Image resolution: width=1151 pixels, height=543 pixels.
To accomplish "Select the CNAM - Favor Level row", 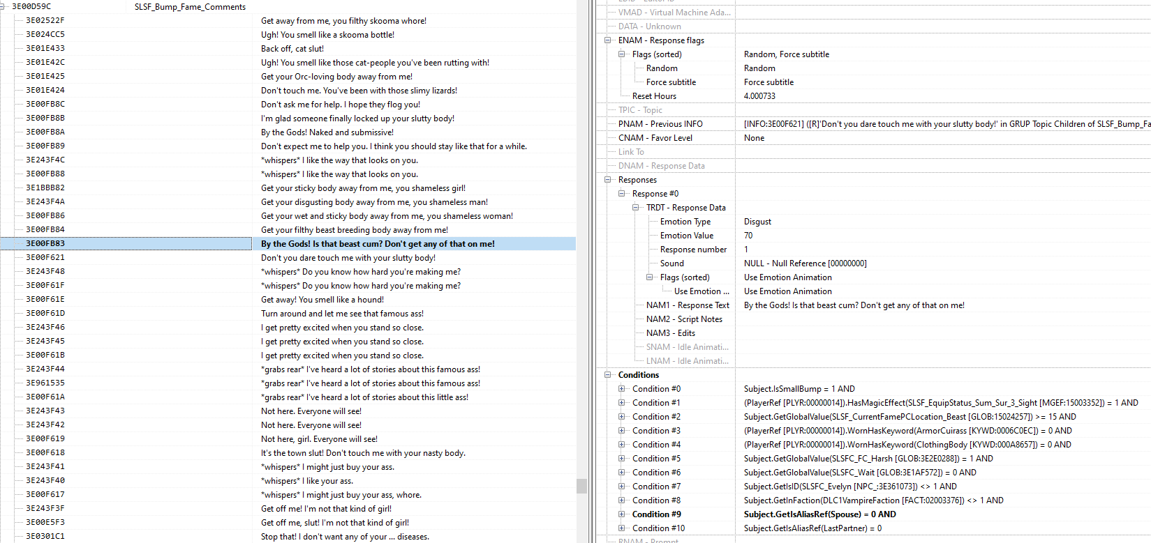I will (874, 138).
